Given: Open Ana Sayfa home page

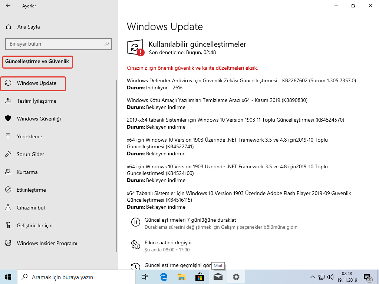Looking at the screenshot, I should [x=28, y=27].
